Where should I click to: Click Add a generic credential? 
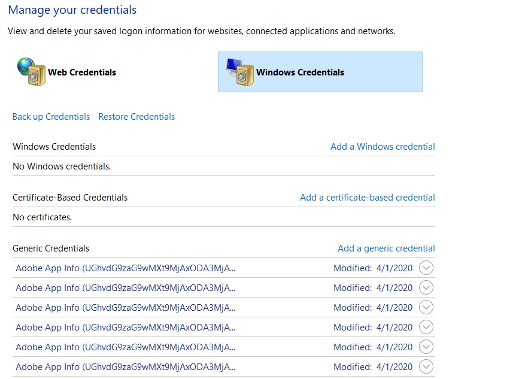point(386,248)
